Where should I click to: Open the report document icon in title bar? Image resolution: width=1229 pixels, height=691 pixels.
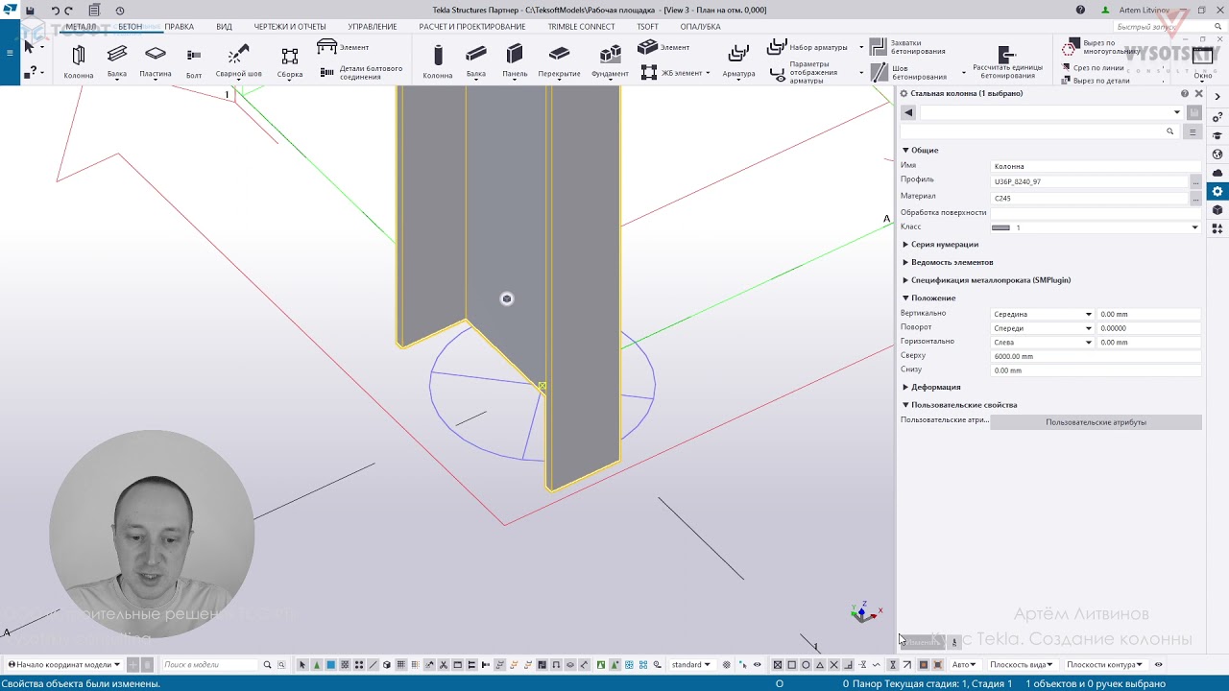click(x=94, y=11)
